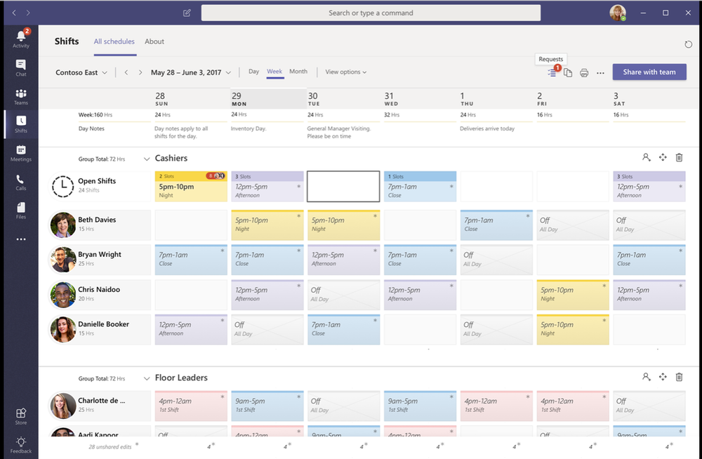Go to the next week with the arrow
The height and width of the screenshot is (459, 702).
(x=141, y=72)
